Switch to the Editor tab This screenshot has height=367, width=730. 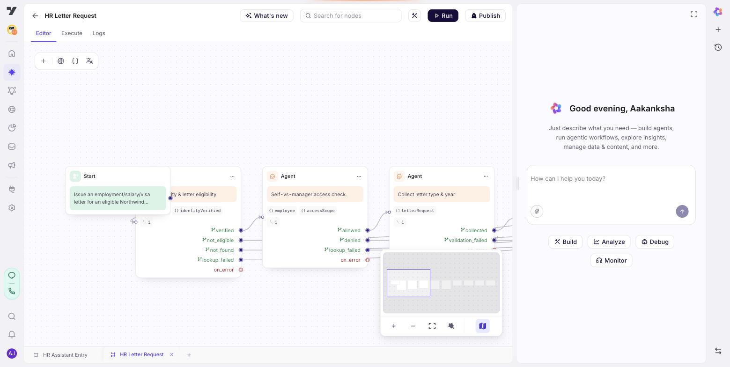pos(44,33)
